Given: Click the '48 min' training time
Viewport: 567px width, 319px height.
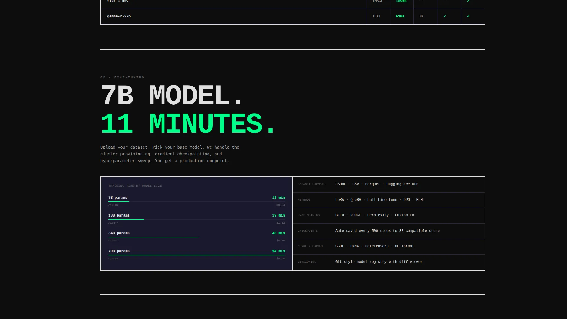Looking at the screenshot, I should [278, 233].
